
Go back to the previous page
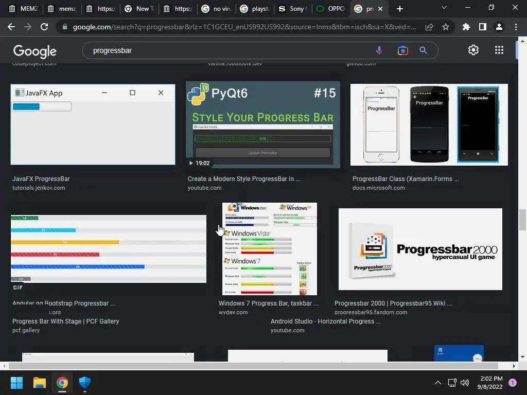(11, 27)
